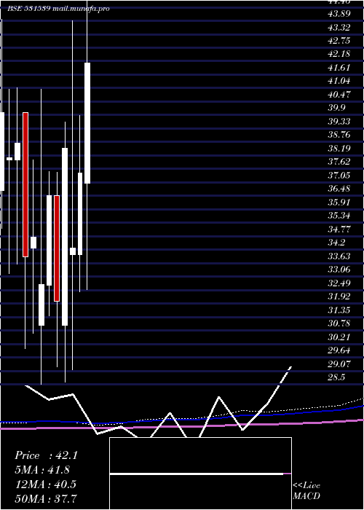Click the 41.04 price axis label
Image resolution: width=364 pixels, height=510 pixels.
pos(339,81)
